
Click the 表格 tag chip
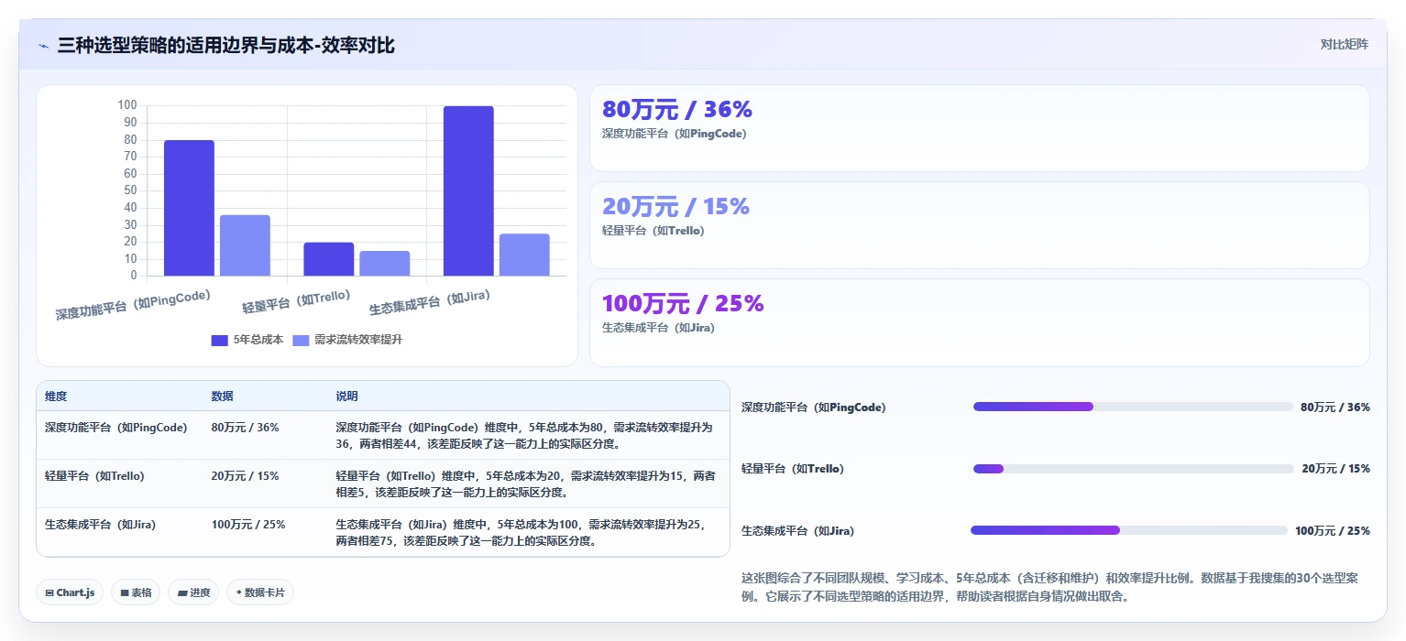pos(136,592)
